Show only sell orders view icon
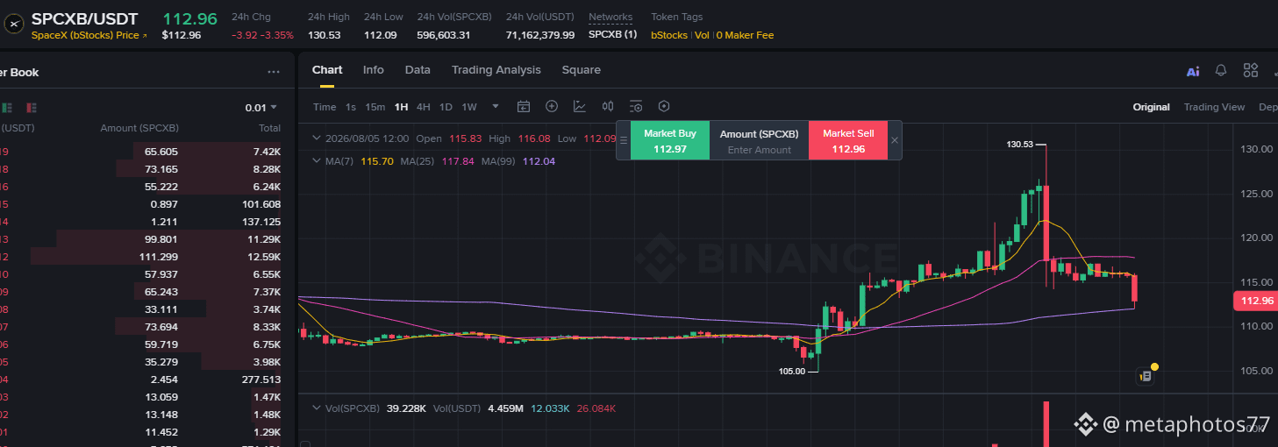Image resolution: width=1278 pixels, height=447 pixels. (32, 108)
